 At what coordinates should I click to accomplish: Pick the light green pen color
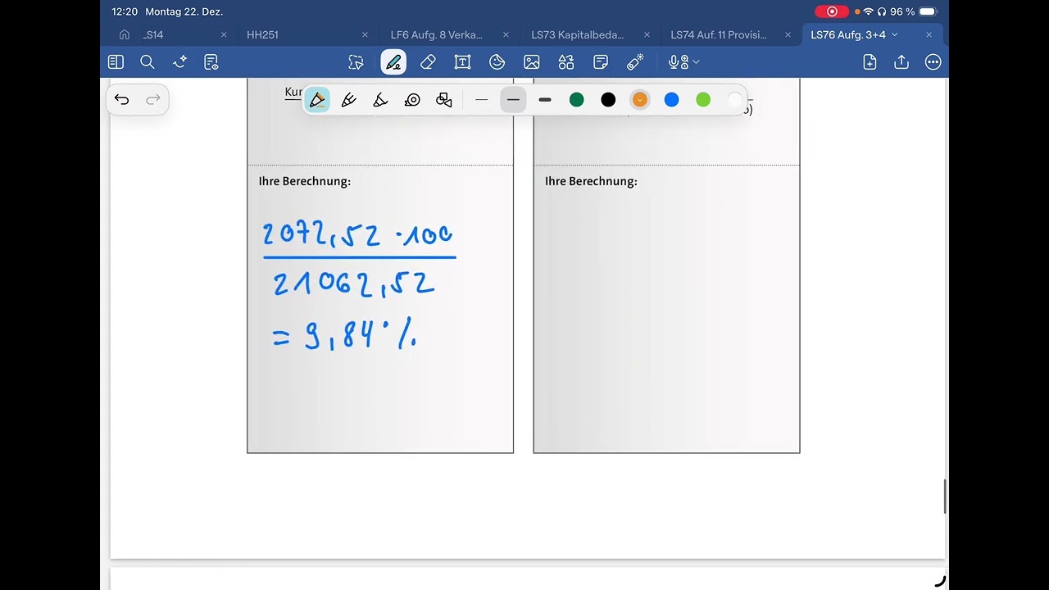point(703,100)
